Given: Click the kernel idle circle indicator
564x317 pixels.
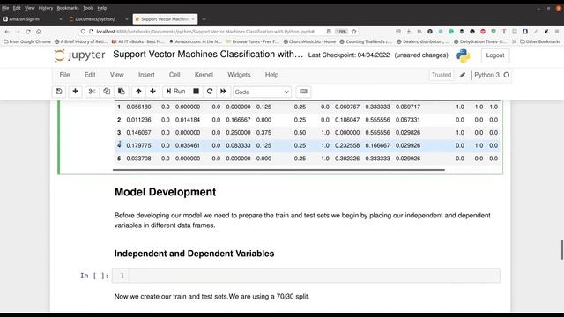Looking at the screenshot, I should (x=507, y=75).
